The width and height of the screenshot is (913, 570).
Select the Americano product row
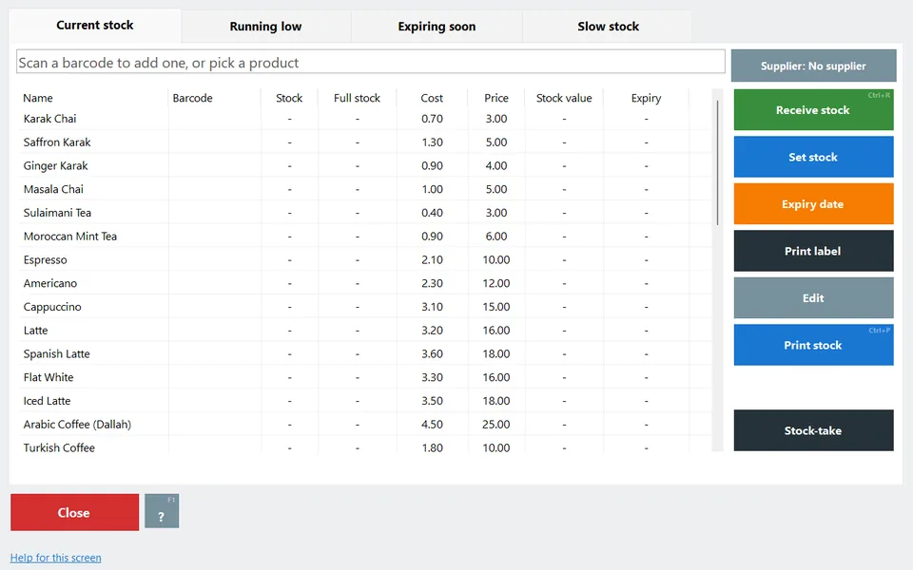click(365, 283)
